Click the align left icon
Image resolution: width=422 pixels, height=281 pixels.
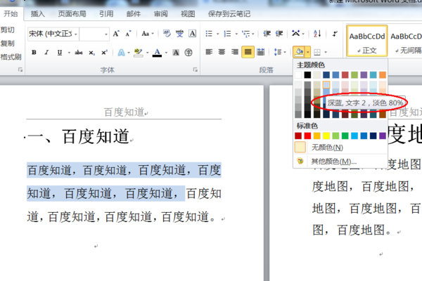[210, 52]
